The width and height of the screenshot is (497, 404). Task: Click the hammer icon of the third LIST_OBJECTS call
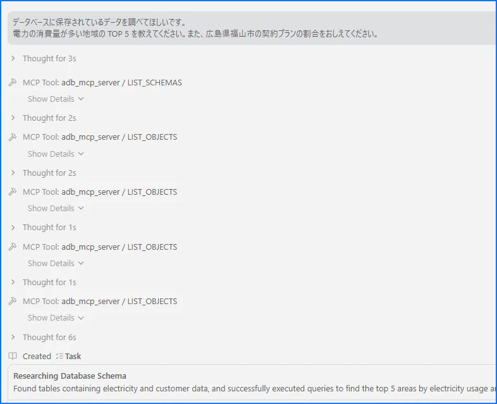(x=13, y=247)
